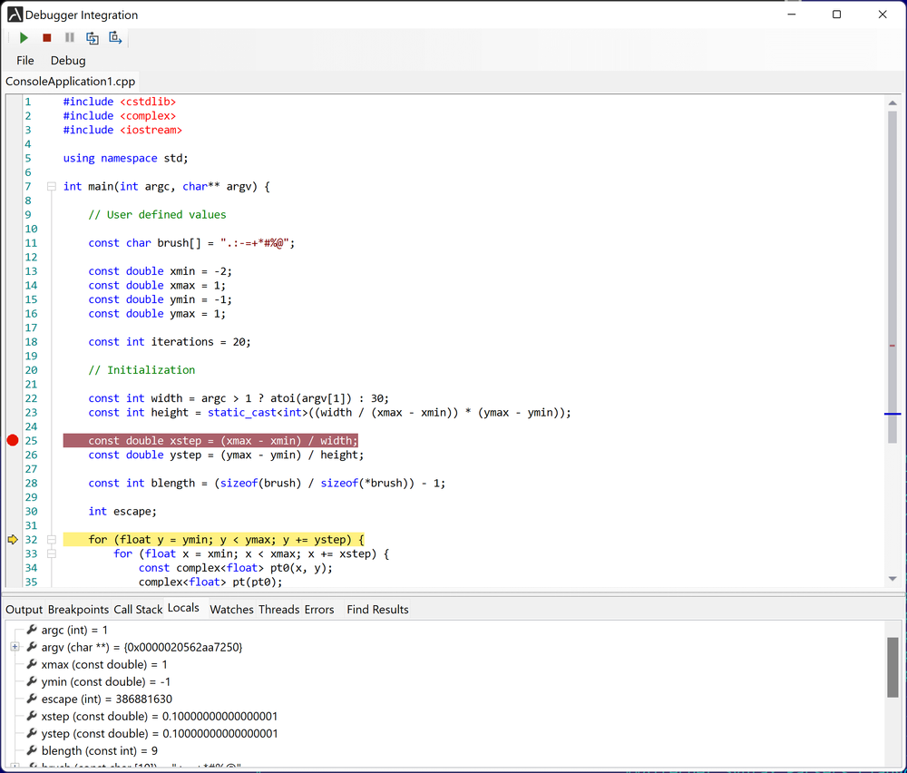
Task: Maximize the Debugger Integration window
Action: pos(836,15)
